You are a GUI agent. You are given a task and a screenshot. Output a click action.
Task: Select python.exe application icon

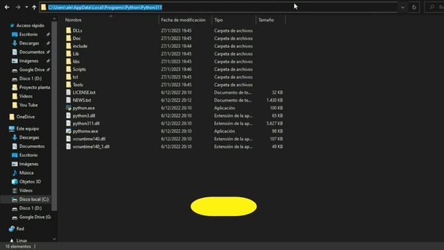click(69, 108)
